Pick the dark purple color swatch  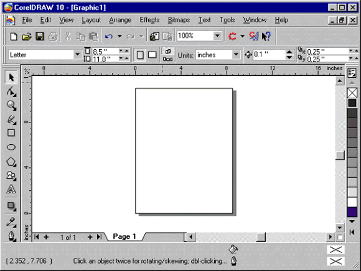pos(352,212)
